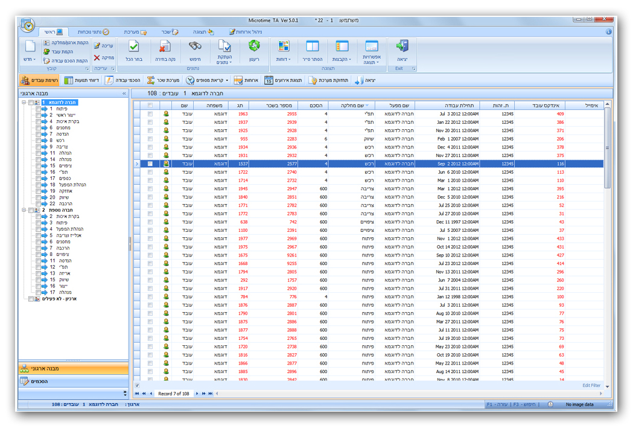Image resolution: width=633 pixels, height=428 pixels.
Task: Sort by the שם מחלקה column header
Action: (x=351, y=105)
